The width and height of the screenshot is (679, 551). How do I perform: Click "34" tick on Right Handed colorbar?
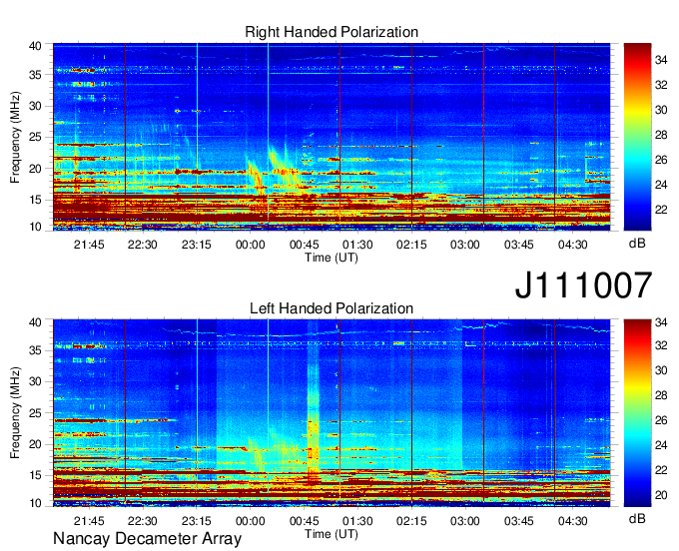tap(661, 60)
